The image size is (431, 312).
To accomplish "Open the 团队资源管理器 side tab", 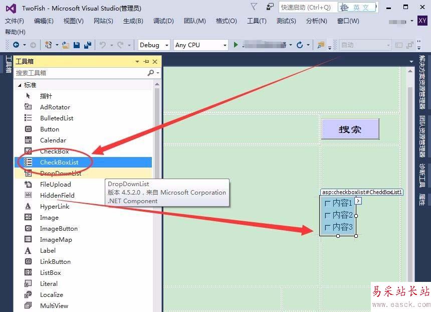I will [422, 136].
